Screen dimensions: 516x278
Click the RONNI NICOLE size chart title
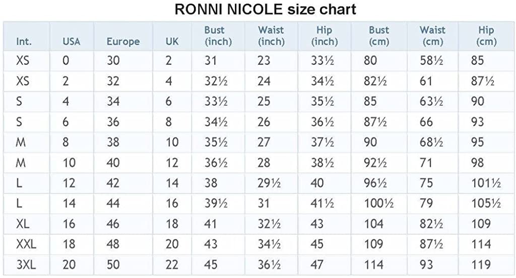tap(265, 9)
